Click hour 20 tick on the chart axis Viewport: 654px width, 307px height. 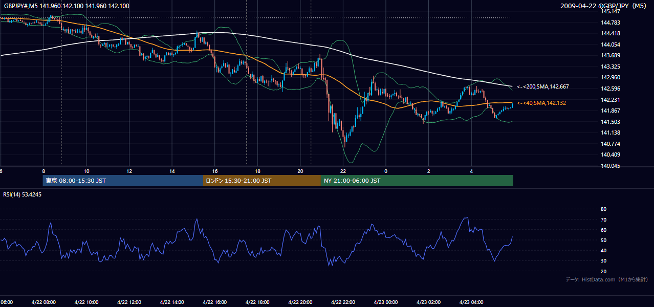point(300,171)
